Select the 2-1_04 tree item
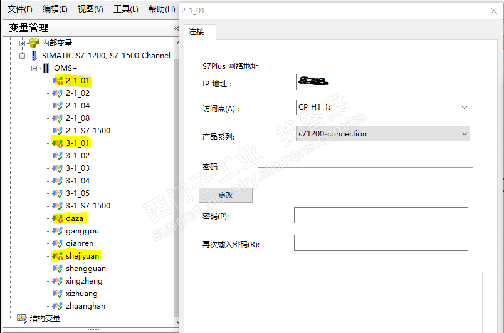The width and height of the screenshot is (504, 333). click(x=78, y=106)
